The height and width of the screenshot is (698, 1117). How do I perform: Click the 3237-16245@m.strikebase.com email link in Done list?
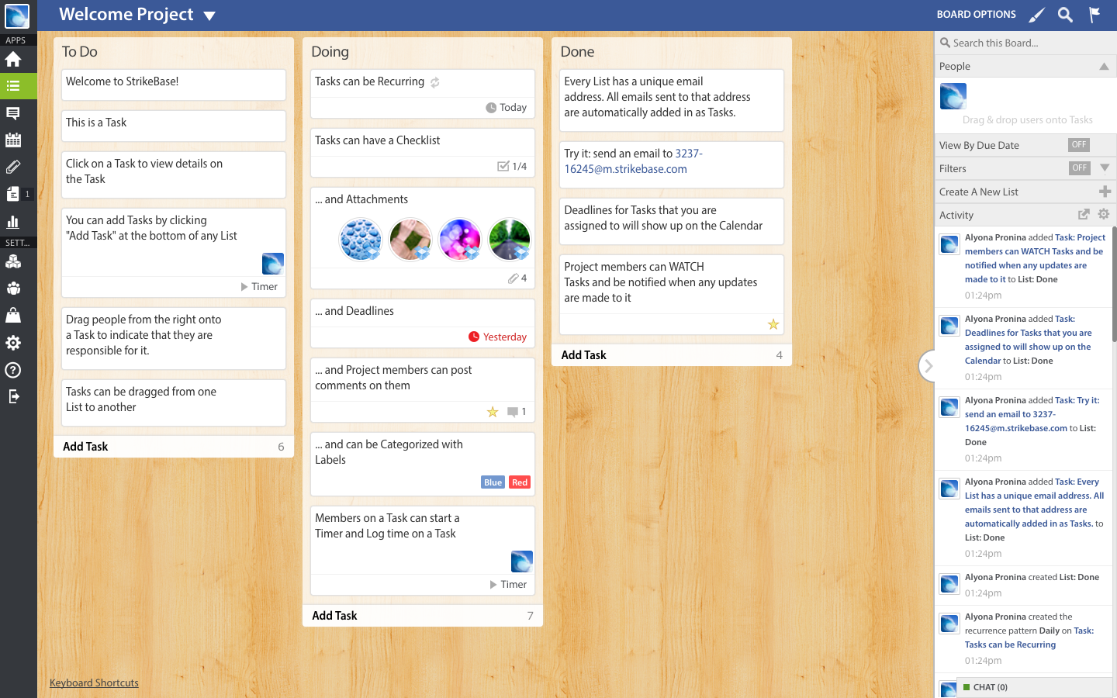point(634,161)
